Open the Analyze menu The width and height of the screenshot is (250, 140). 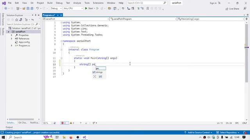coord(77,3)
